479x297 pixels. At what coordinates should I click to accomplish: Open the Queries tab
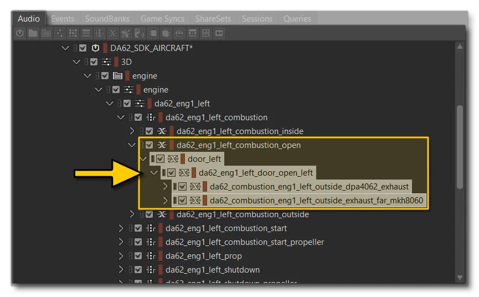click(x=297, y=19)
